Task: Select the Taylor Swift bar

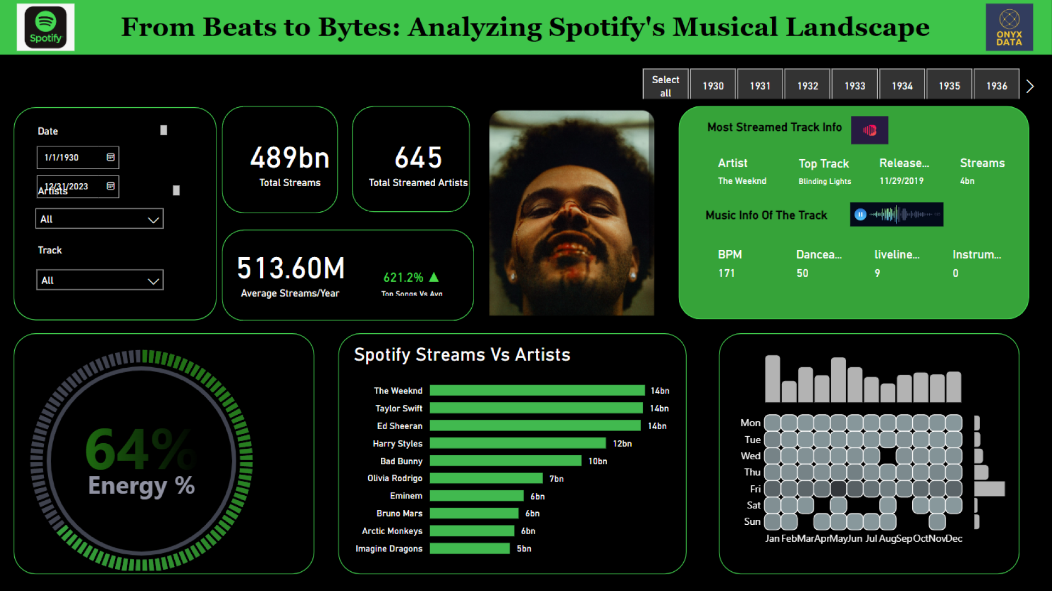Action: pyautogui.click(x=536, y=408)
